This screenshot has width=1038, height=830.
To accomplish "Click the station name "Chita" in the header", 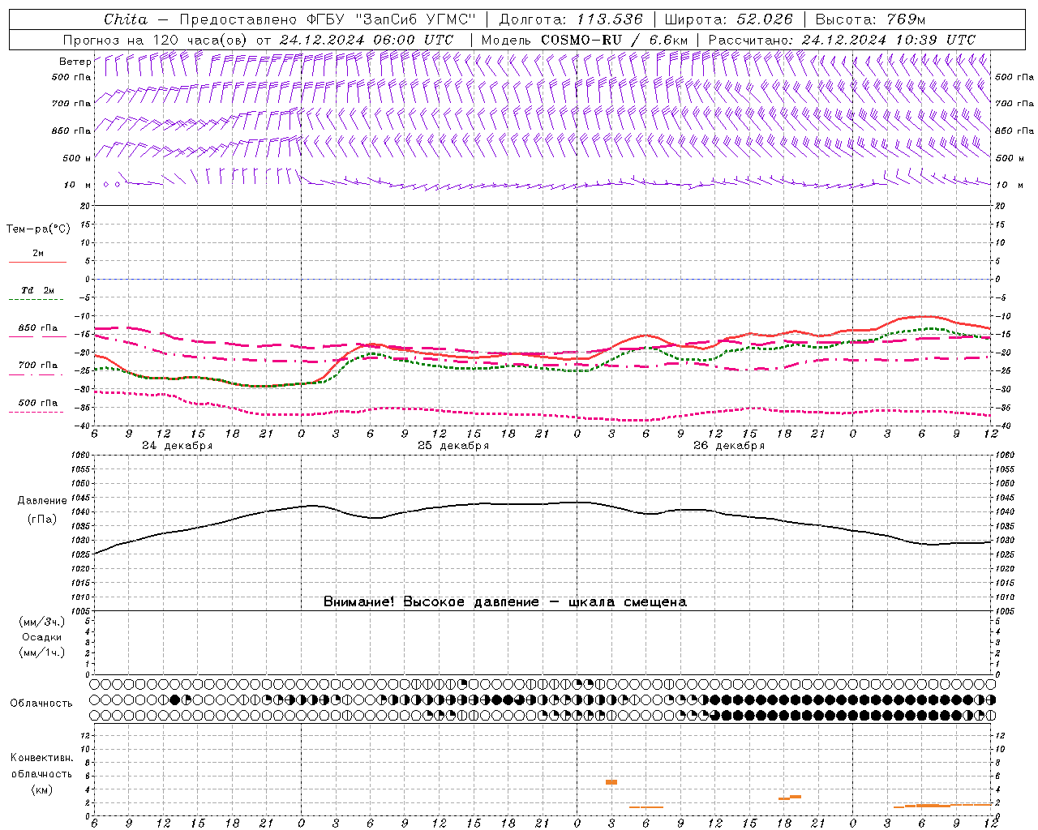I will pyautogui.click(x=126, y=19).
